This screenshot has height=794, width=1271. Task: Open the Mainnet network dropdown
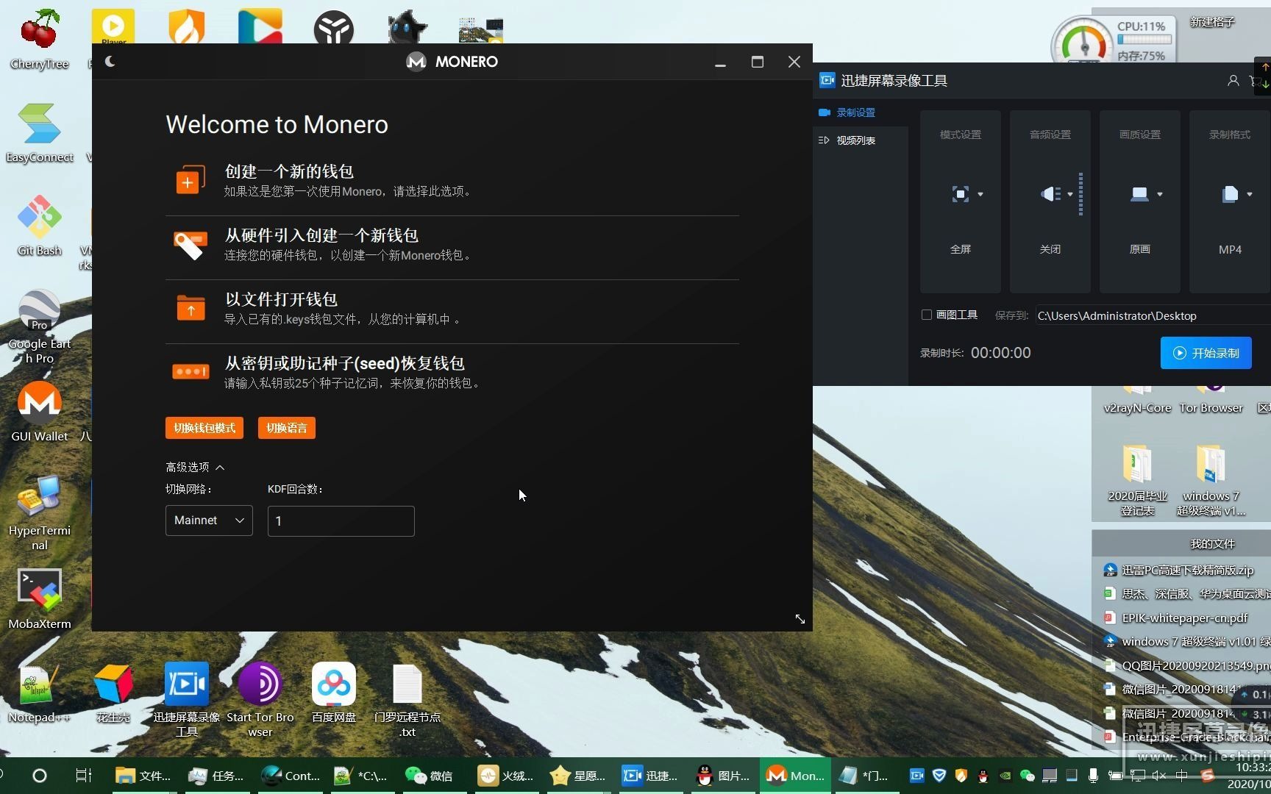pos(209,521)
